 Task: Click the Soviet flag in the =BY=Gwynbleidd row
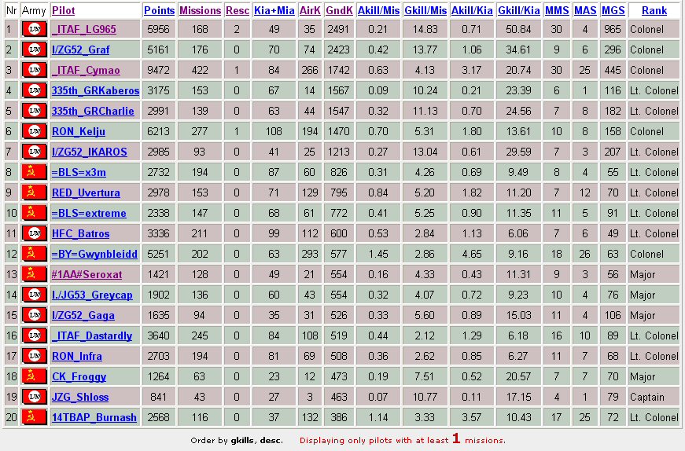pyautogui.click(x=34, y=254)
